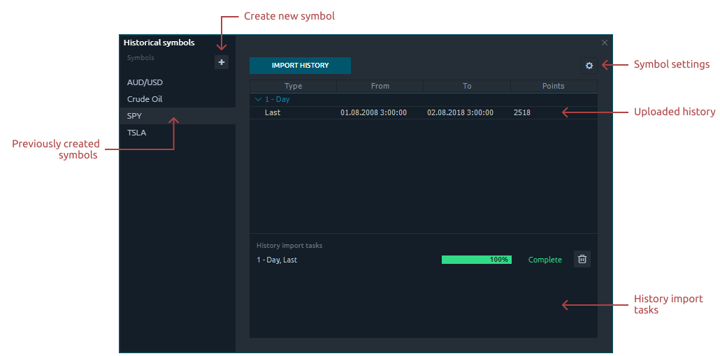The width and height of the screenshot is (720, 356).
Task: Collapse the 1 - Day group chevron
Action: [x=258, y=99]
